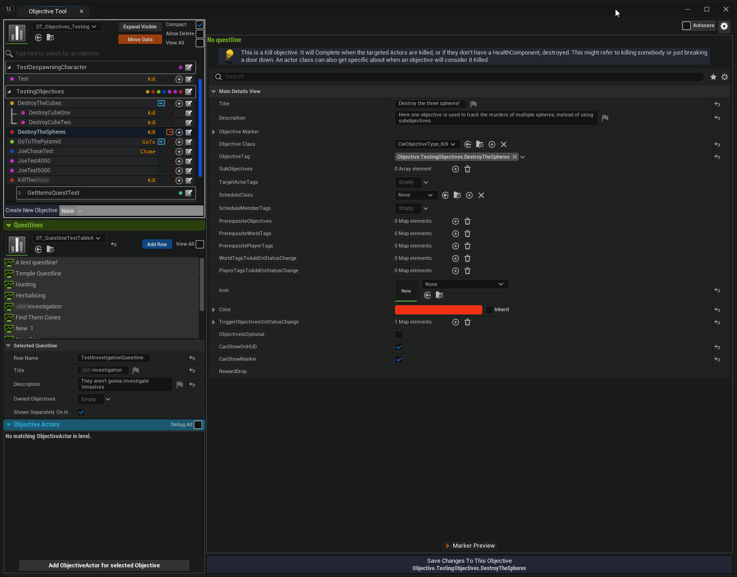Select the Objective Tool tab
The image size is (737, 577).
(x=48, y=11)
